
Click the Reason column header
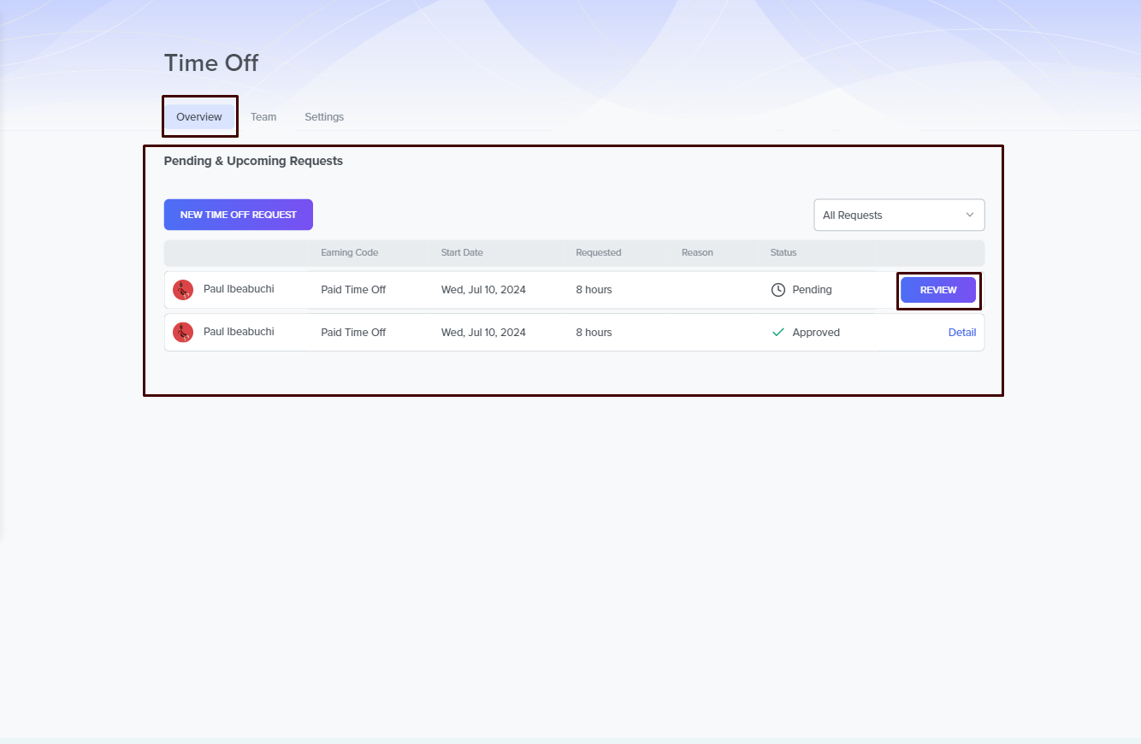coord(697,253)
